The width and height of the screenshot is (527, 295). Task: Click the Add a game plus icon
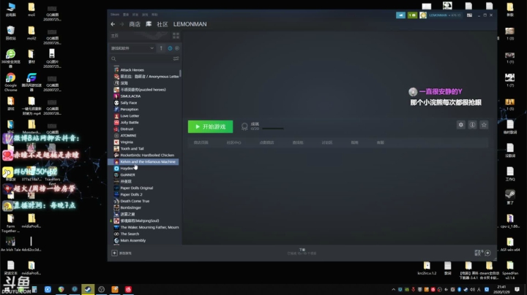[x=114, y=253]
